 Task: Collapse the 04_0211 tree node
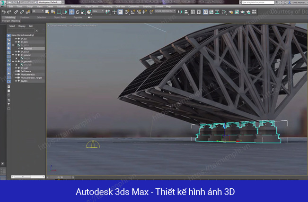(13, 45)
